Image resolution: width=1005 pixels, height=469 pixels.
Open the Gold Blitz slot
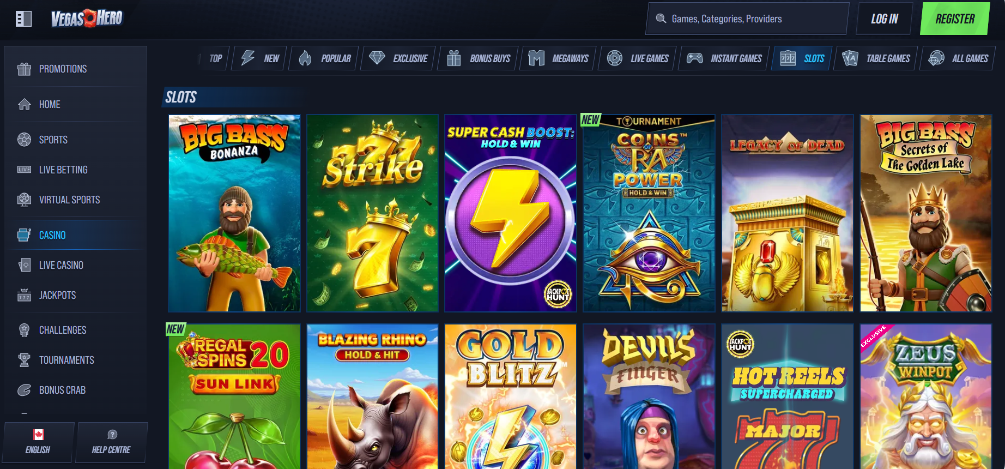[511, 396]
